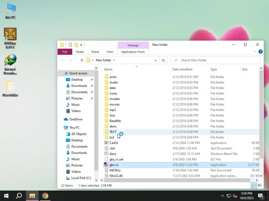Viewport: 269px width, 201px height.
Task: Refresh the New folder view
Action: pyautogui.click(x=163, y=60)
